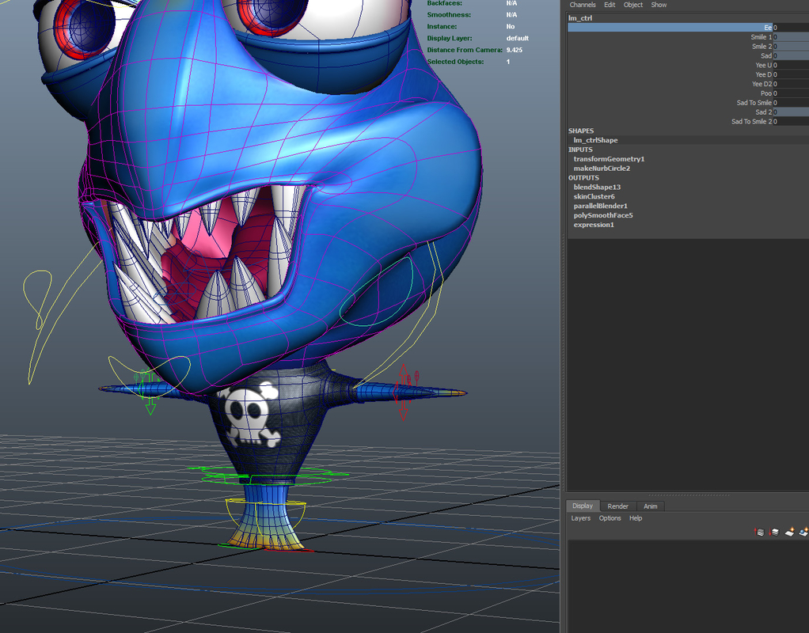
Task: Select the lm_ctrlShape shape node
Action: pyautogui.click(x=595, y=140)
